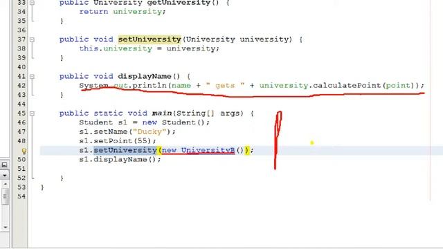This screenshot has height=249, width=443.
Task: Click the lightbulb hint icon on line 49
Action: pyautogui.click(x=24, y=151)
